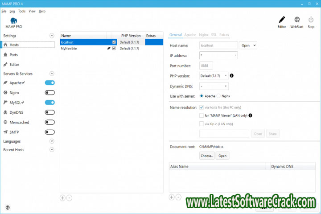Click the Port number field

206,66
